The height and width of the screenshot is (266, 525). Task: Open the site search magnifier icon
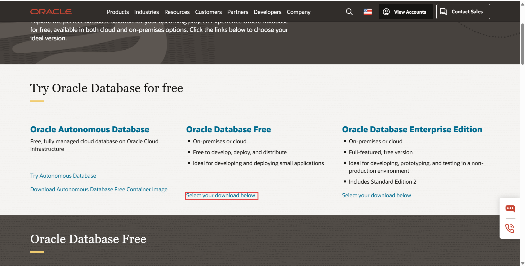coord(349,12)
